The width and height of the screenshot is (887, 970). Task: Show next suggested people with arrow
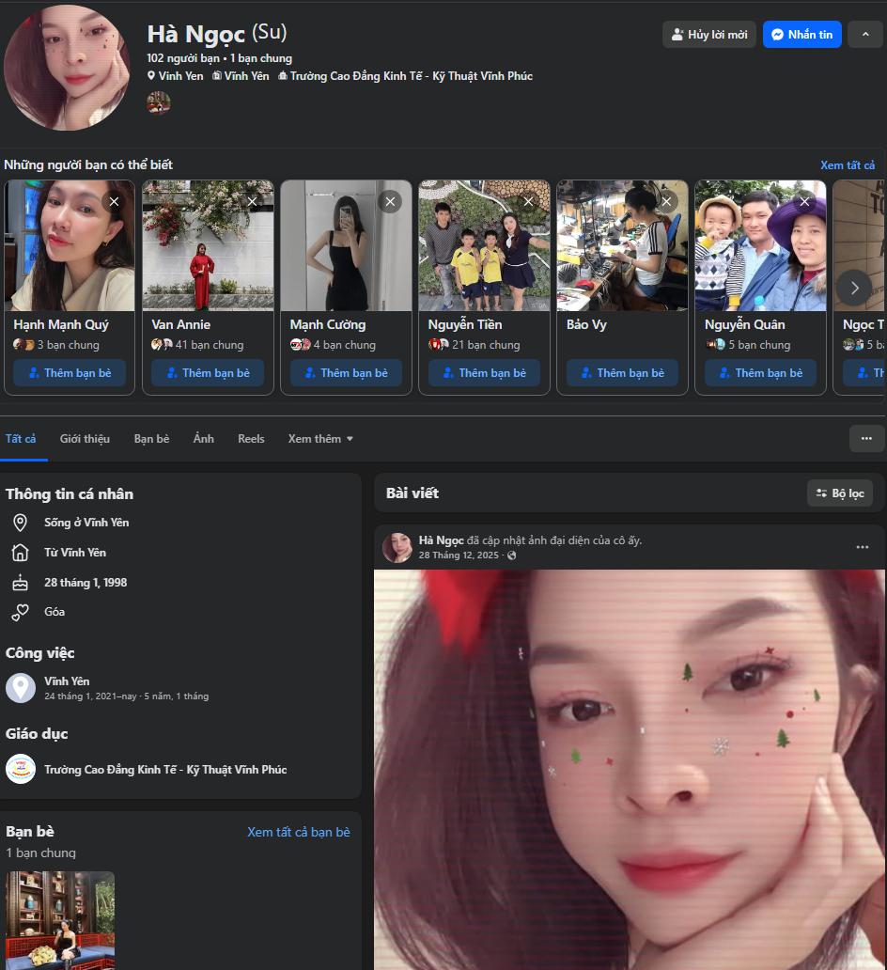click(x=854, y=288)
